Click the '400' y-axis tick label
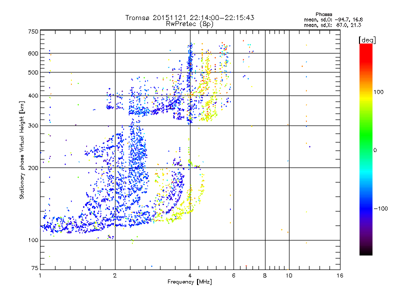The image size is (400, 300). click(x=33, y=96)
